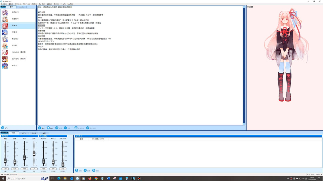323x181 pixels.
Task: Switch to the マスター tuning tab
Action: tap(14, 133)
